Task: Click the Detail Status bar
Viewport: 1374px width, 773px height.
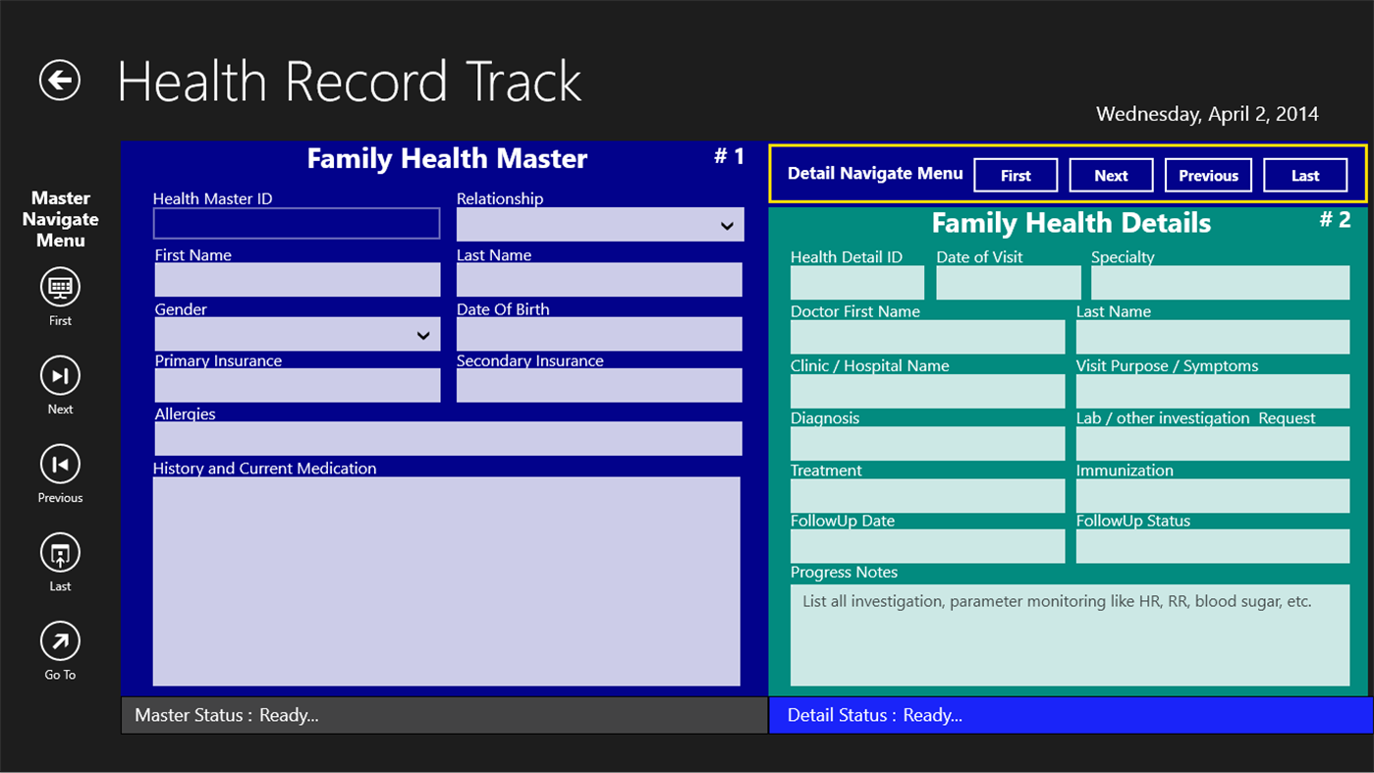Action: (1070, 715)
